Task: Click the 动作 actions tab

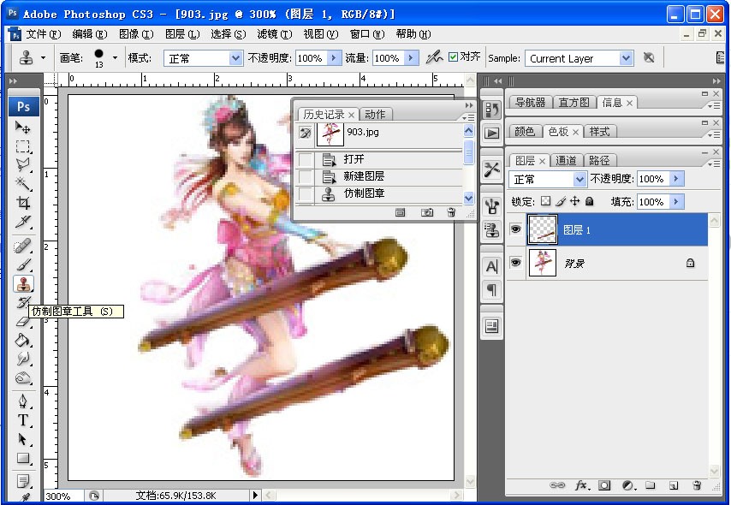Action: tap(375, 114)
